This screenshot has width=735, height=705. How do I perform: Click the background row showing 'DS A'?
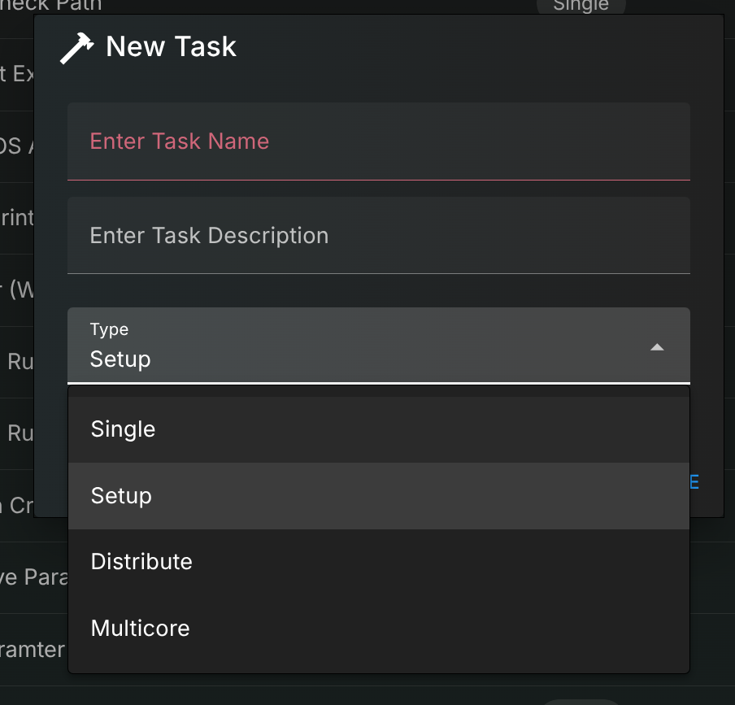pos(16,147)
